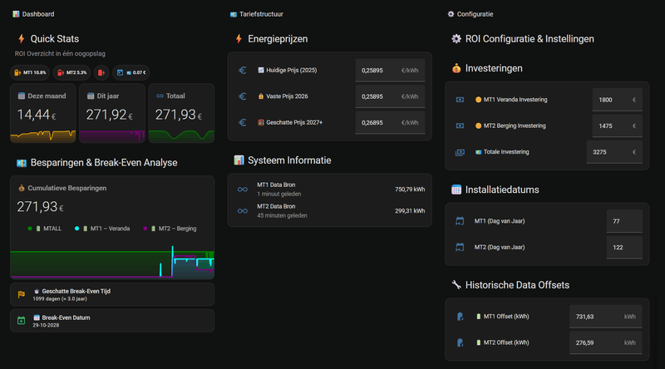Toggle MT2 – Berging legend entry
This screenshot has height=369, width=665.
click(170, 228)
